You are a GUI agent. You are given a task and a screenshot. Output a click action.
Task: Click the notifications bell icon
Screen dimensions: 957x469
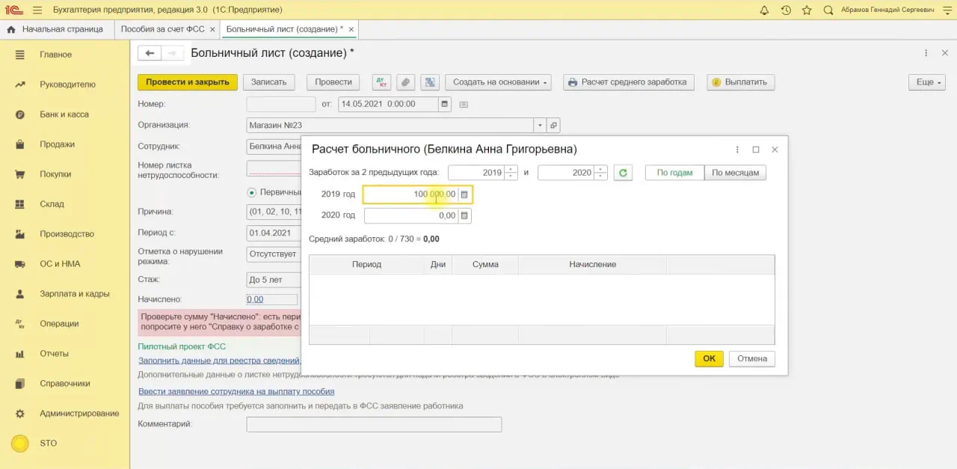[x=764, y=10]
